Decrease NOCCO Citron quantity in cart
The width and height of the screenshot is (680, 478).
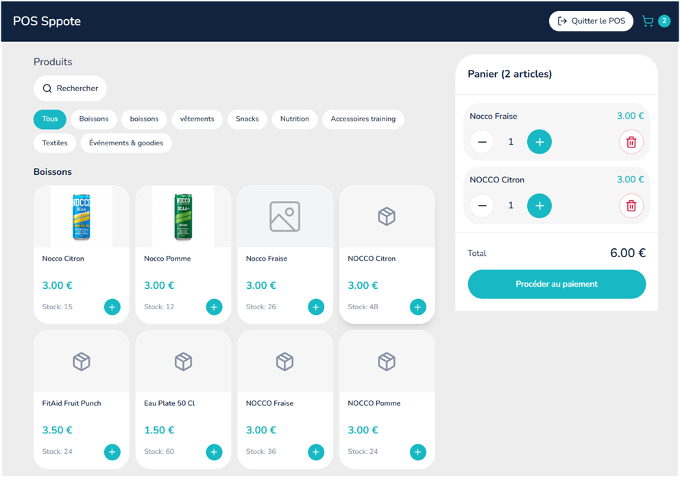(482, 206)
